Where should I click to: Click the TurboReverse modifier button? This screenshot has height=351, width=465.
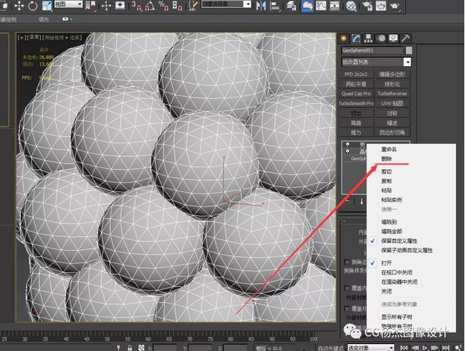(x=392, y=93)
